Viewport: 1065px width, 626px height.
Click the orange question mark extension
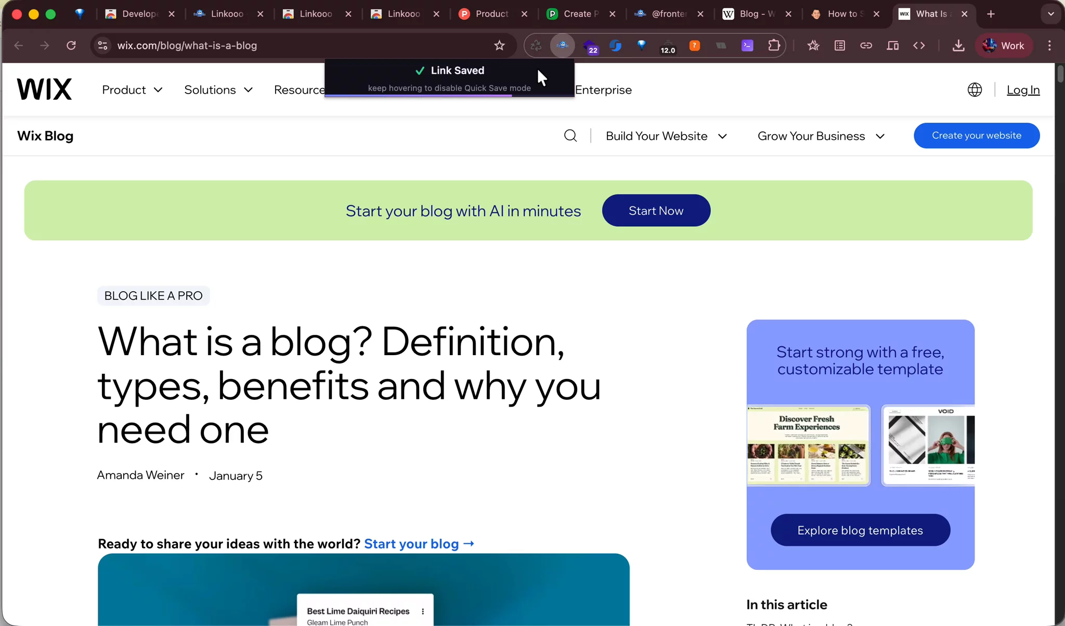tap(694, 46)
